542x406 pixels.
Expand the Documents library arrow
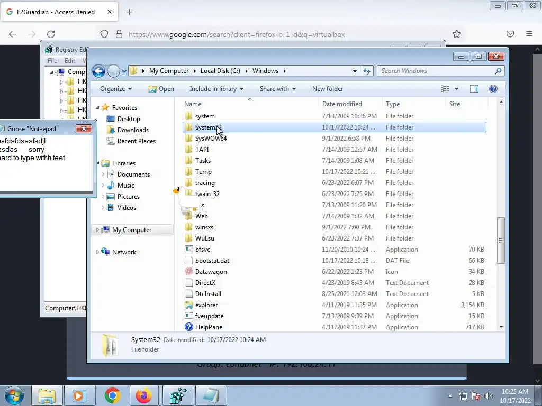103,174
